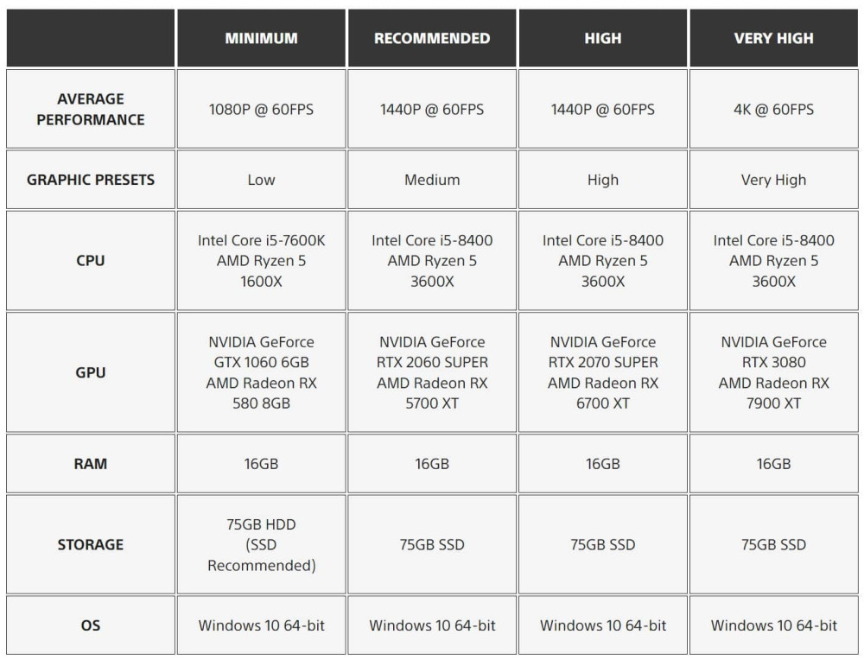The height and width of the screenshot is (660, 864).
Task: Click the GPU row label
Action: tap(91, 372)
